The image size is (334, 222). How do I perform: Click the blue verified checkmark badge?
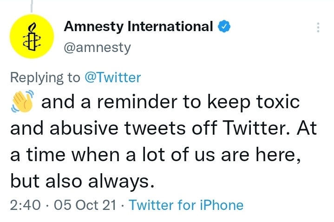pos(224,26)
